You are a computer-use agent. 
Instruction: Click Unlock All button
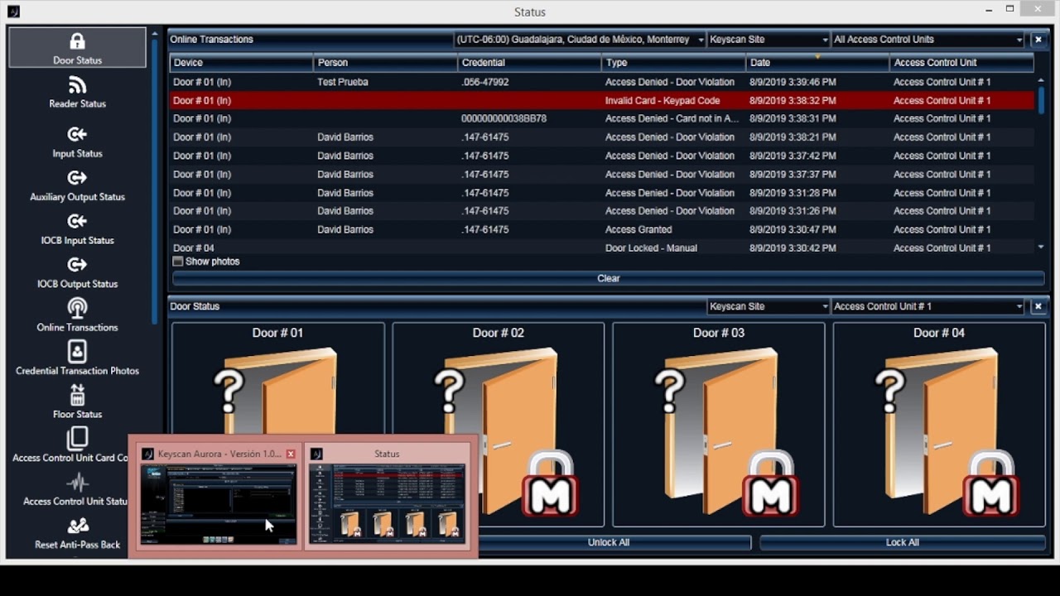tap(609, 542)
